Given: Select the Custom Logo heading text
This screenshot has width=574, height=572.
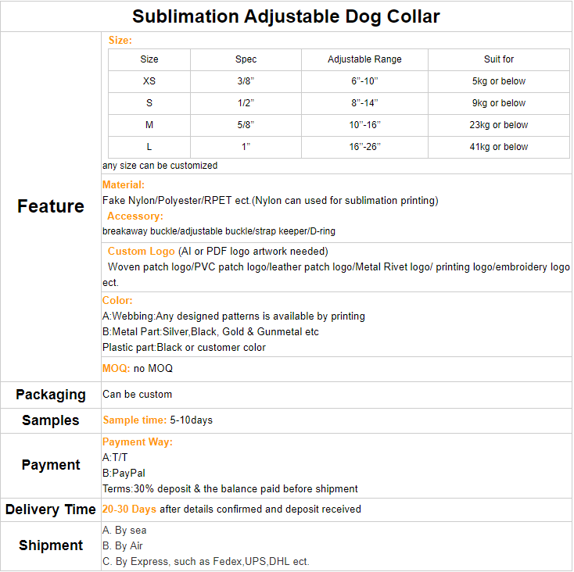Looking at the screenshot, I should [x=141, y=252].
